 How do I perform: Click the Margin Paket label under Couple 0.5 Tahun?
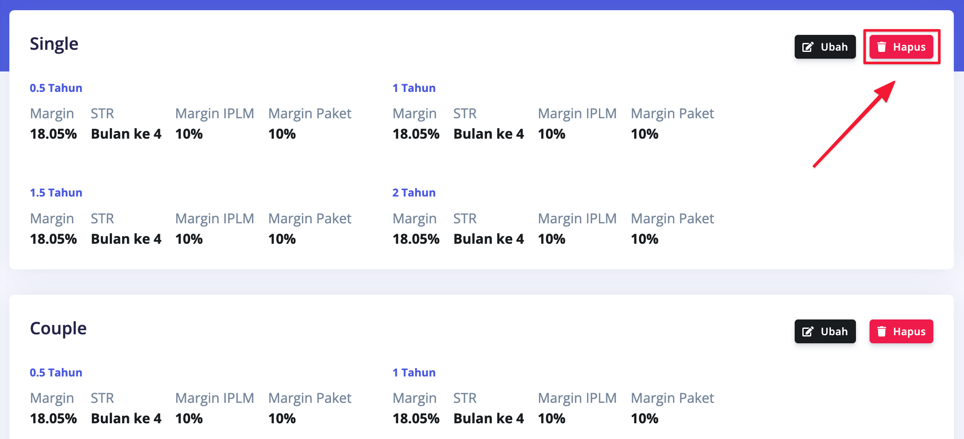tap(310, 398)
